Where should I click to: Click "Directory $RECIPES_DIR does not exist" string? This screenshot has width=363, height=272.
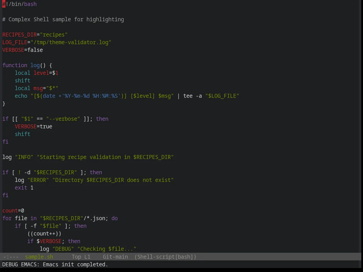[x=113, y=180]
